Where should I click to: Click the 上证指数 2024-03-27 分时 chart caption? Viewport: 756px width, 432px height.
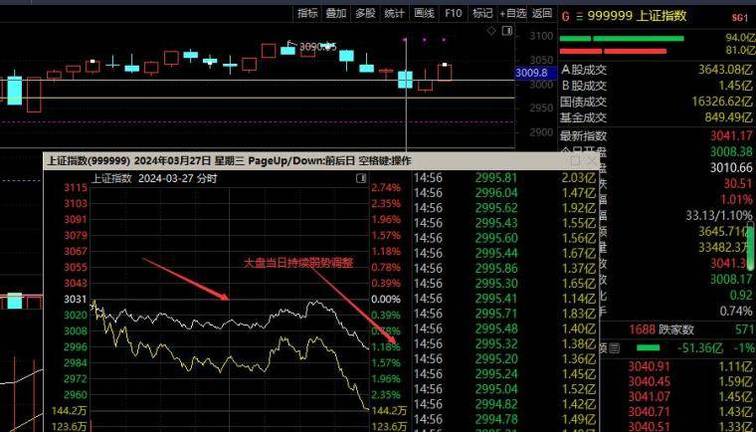pos(154,178)
